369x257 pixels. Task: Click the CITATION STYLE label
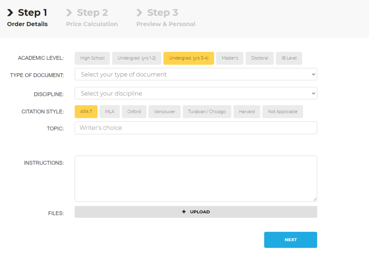43,111
